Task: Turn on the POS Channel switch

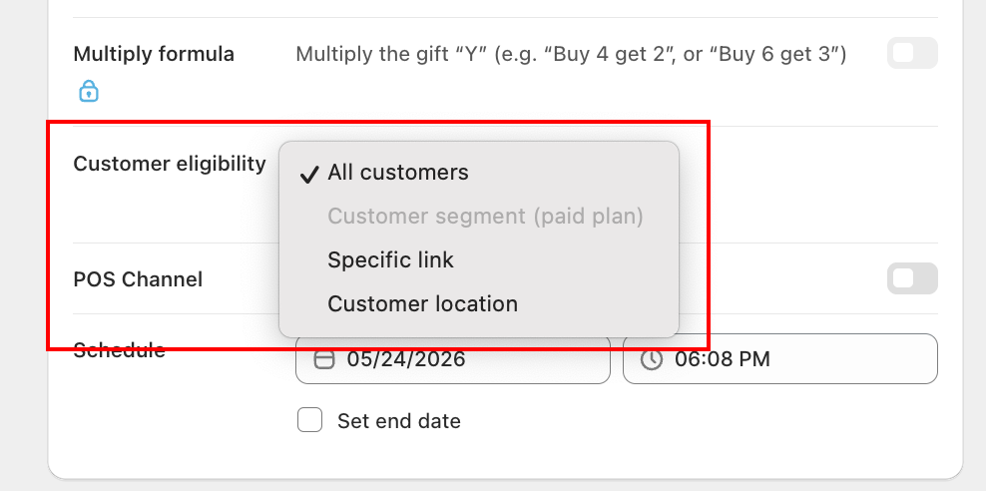Action: 912,278
